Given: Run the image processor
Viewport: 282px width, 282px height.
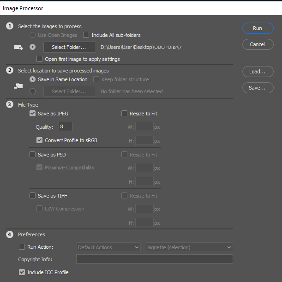Looking at the screenshot, I should [258, 28].
